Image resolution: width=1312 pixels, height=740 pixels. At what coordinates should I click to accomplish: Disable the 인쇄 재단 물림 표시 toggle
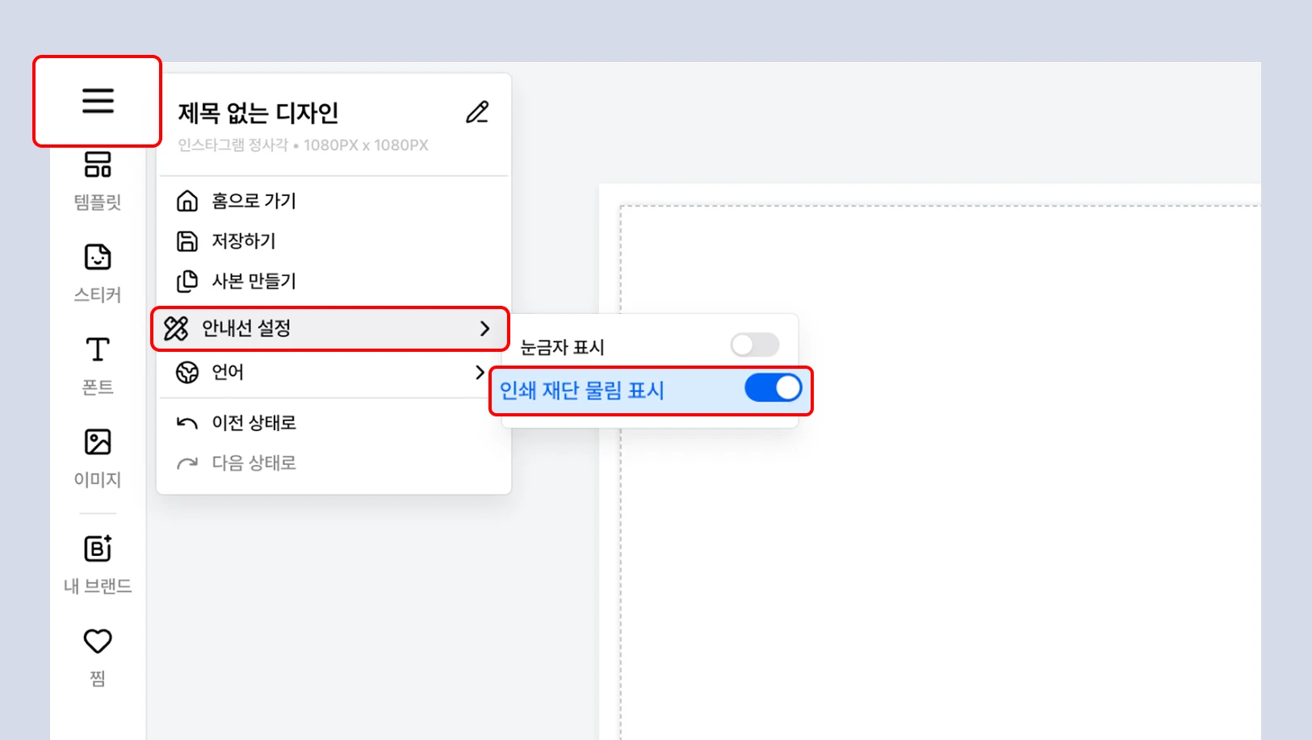[x=773, y=388]
